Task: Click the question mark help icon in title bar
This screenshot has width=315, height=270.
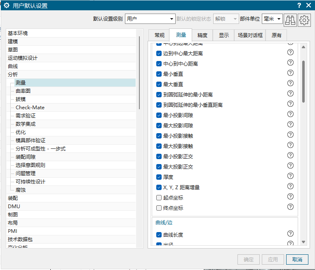Action: tap(299, 5)
